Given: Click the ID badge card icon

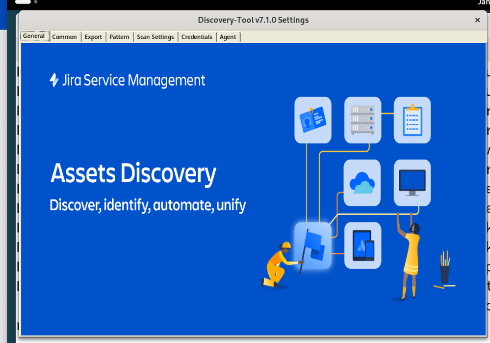Looking at the screenshot, I should coord(313,120).
